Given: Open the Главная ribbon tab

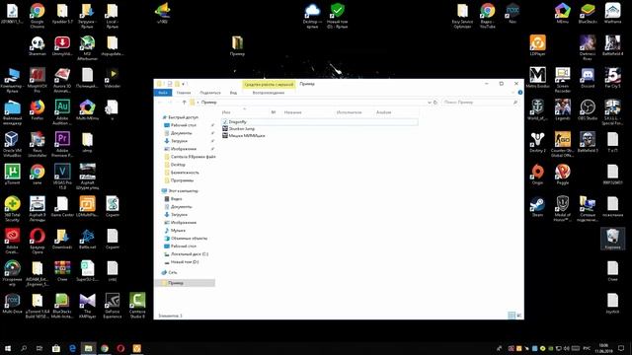Looking at the screenshot, I should click(x=184, y=93).
